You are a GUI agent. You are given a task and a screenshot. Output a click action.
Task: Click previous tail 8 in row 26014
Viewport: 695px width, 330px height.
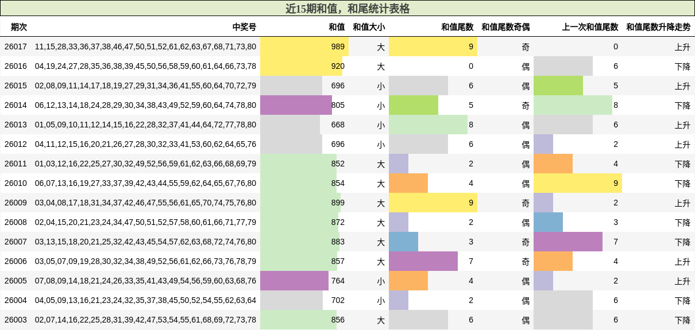click(x=616, y=105)
